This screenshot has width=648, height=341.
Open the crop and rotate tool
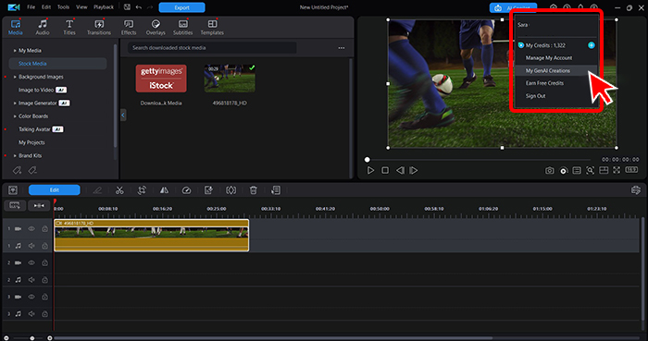coord(142,190)
